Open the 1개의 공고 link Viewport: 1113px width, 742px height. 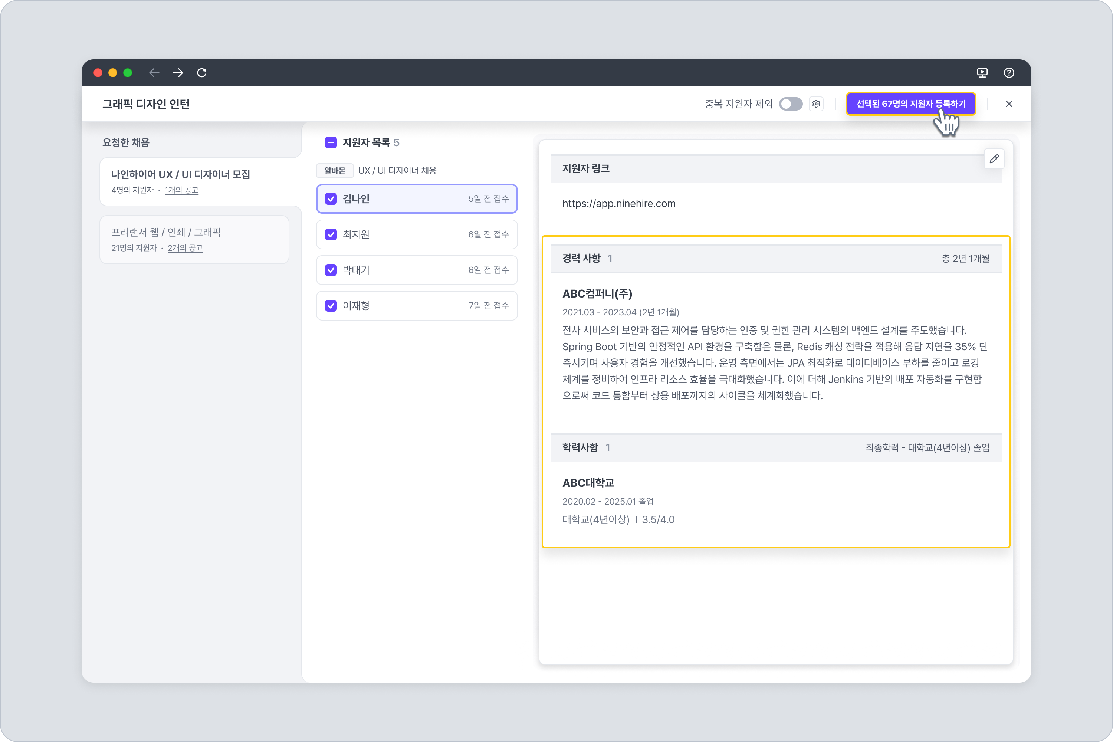coord(181,190)
